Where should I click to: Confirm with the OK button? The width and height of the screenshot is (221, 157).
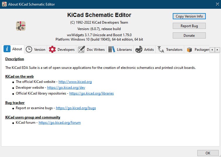tap(208, 153)
